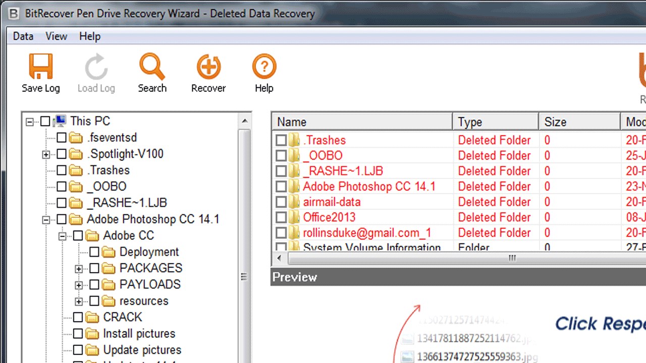646x363 pixels.
Task: Click the Load Log toolbar icon
Action: [96, 67]
